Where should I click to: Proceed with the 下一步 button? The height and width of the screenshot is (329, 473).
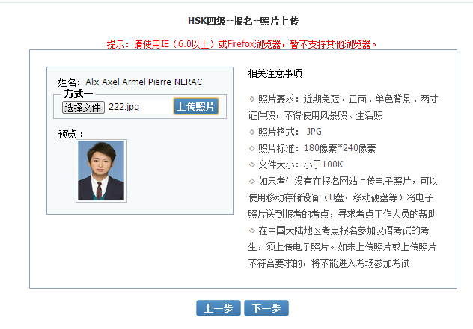266,308
